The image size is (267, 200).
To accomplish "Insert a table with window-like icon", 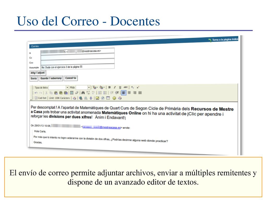I will pyautogui.click(x=108, y=98).
